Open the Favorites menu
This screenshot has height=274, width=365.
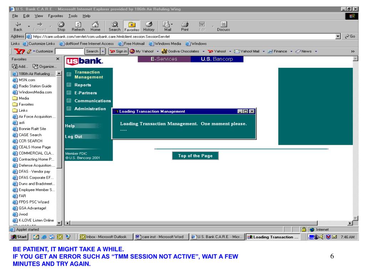pos(55,16)
